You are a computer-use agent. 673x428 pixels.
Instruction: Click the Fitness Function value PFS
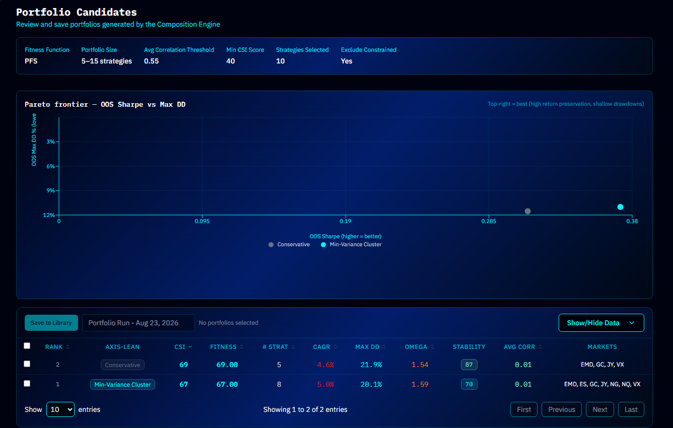click(x=31, y=61)
